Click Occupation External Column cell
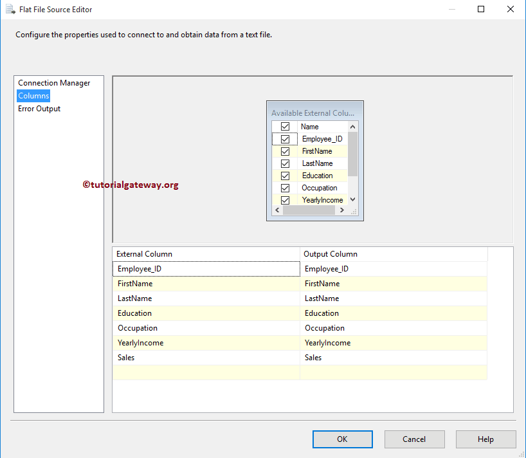The height and width of the screenshot is (458, 526). 206,328
